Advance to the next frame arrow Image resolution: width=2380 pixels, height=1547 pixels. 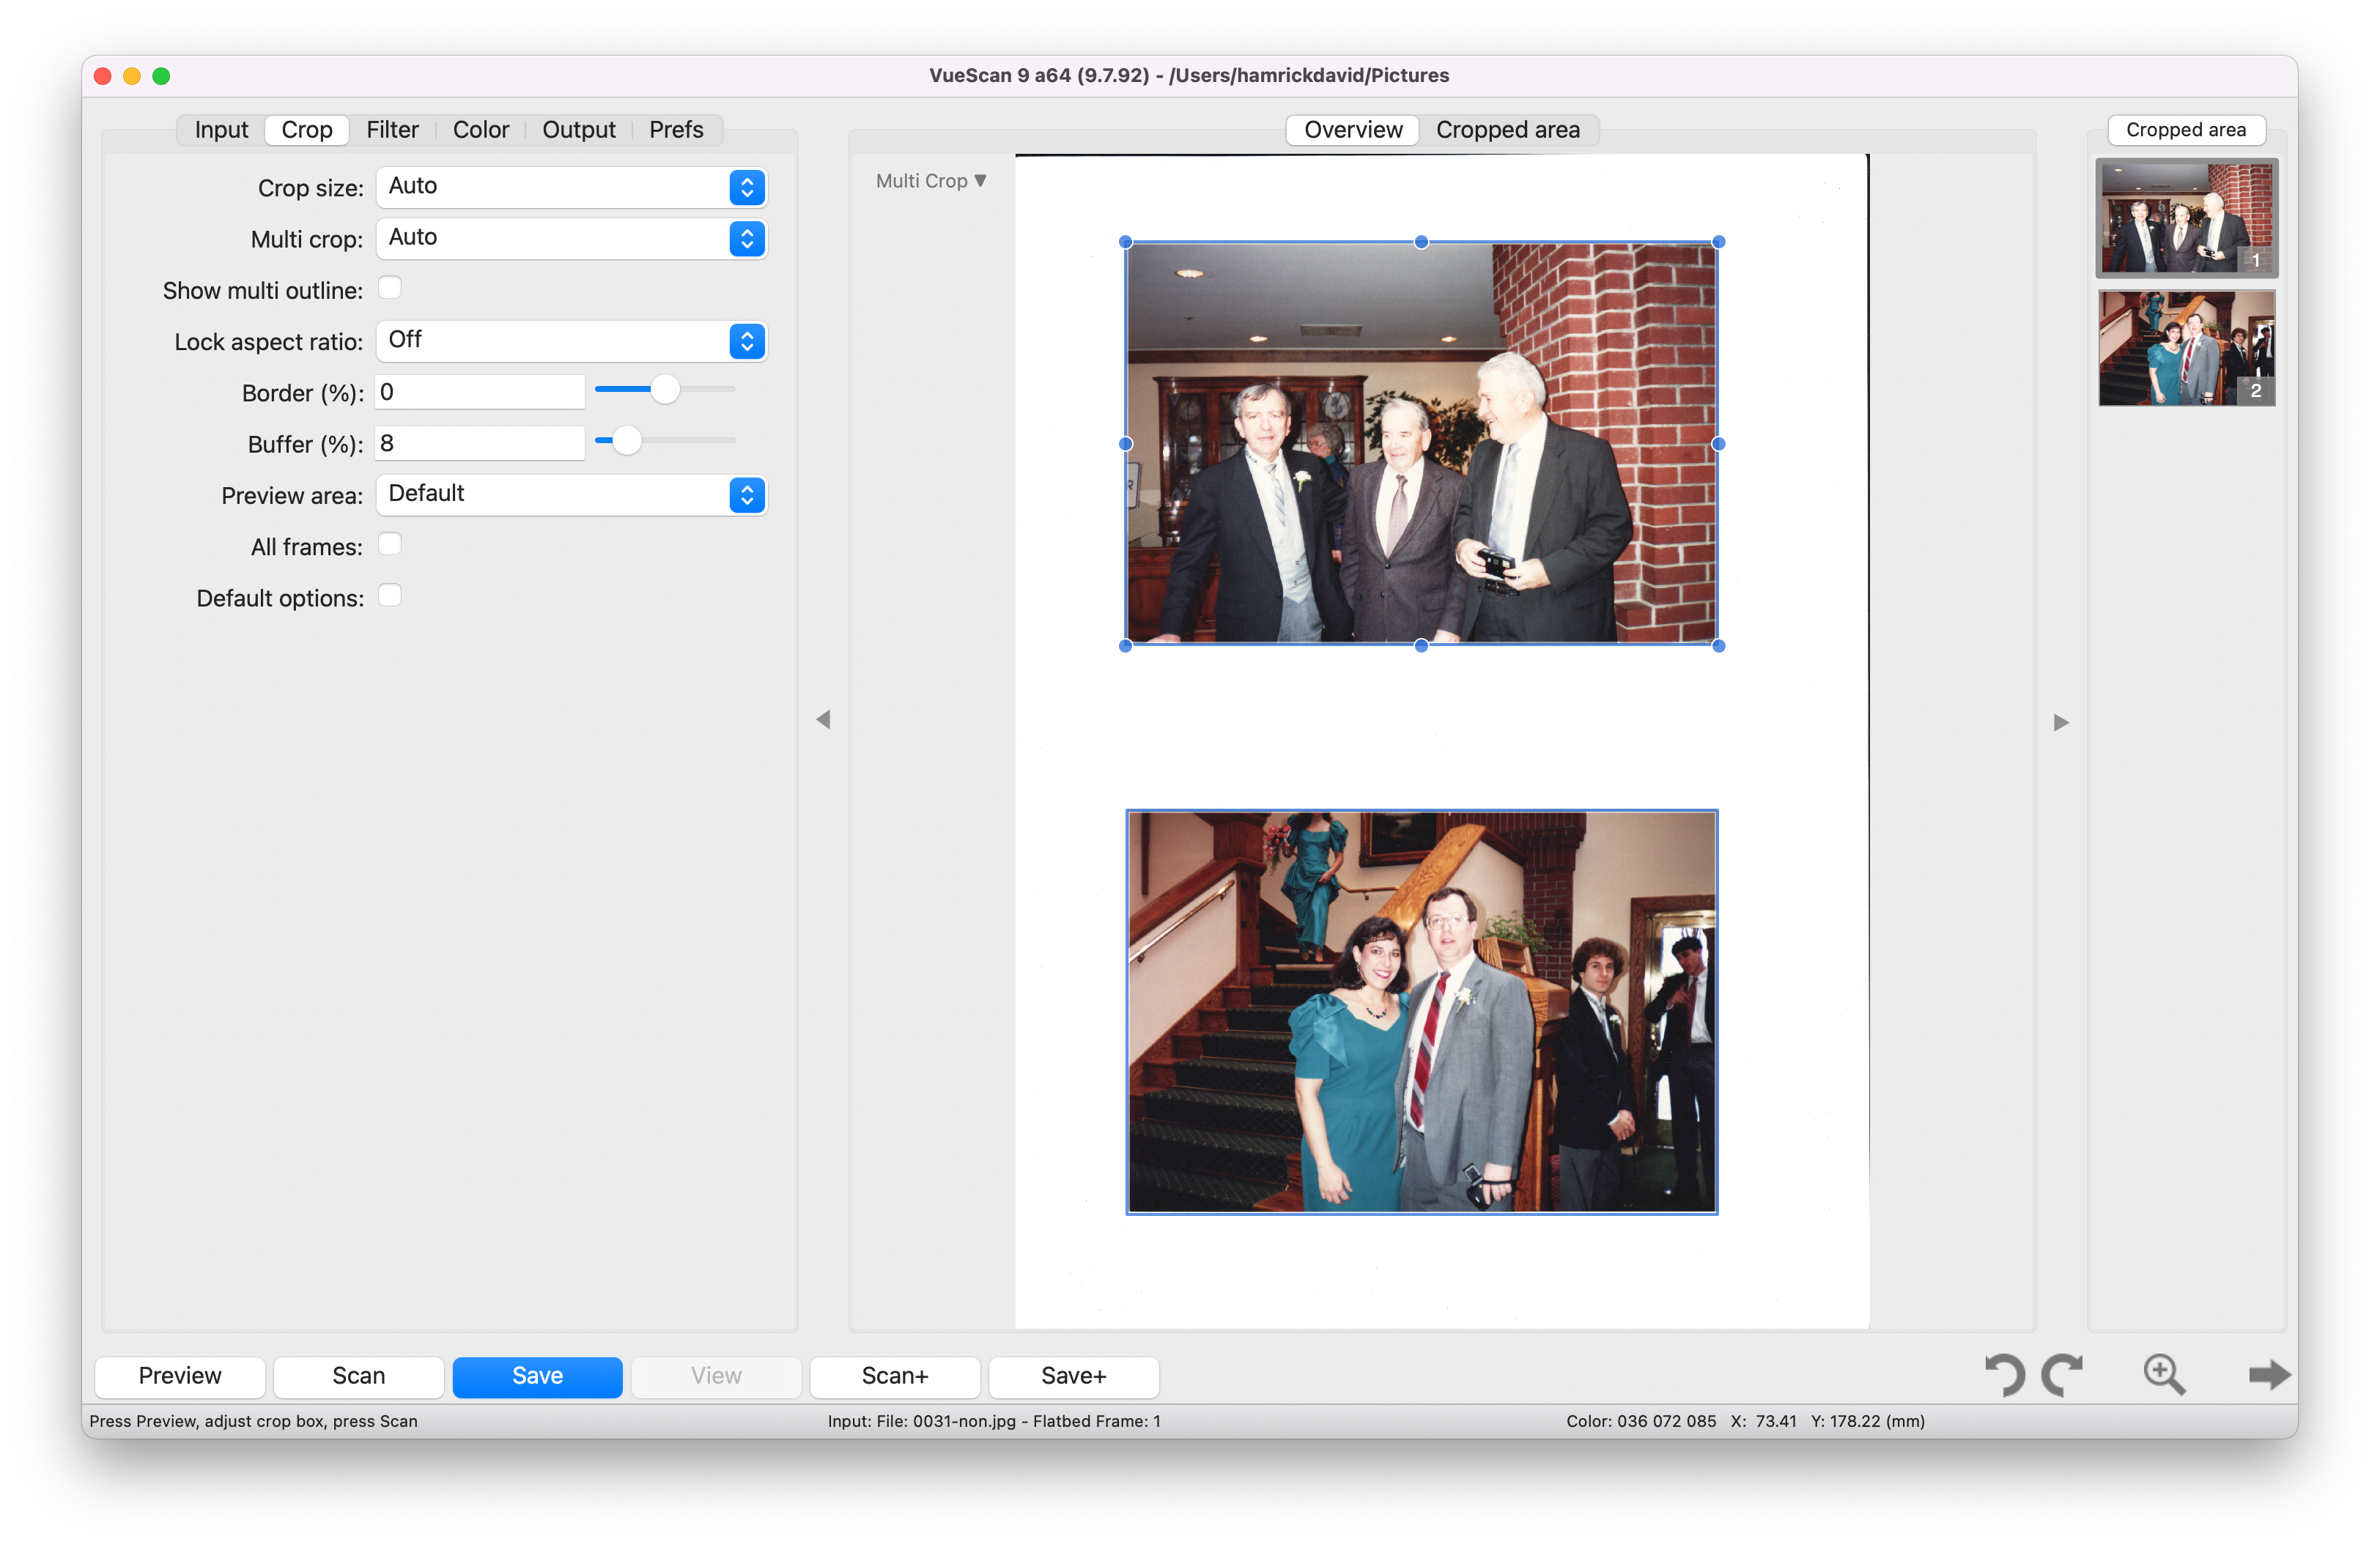point(2268,1376)
